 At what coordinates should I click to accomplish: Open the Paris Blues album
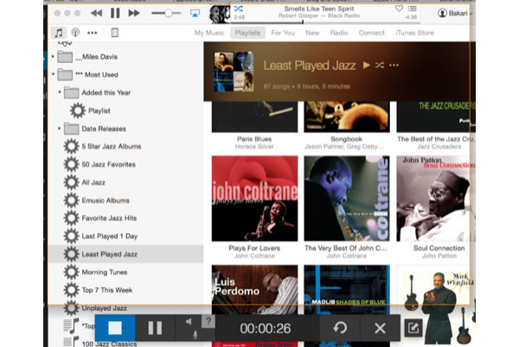(x=254, y=117)
